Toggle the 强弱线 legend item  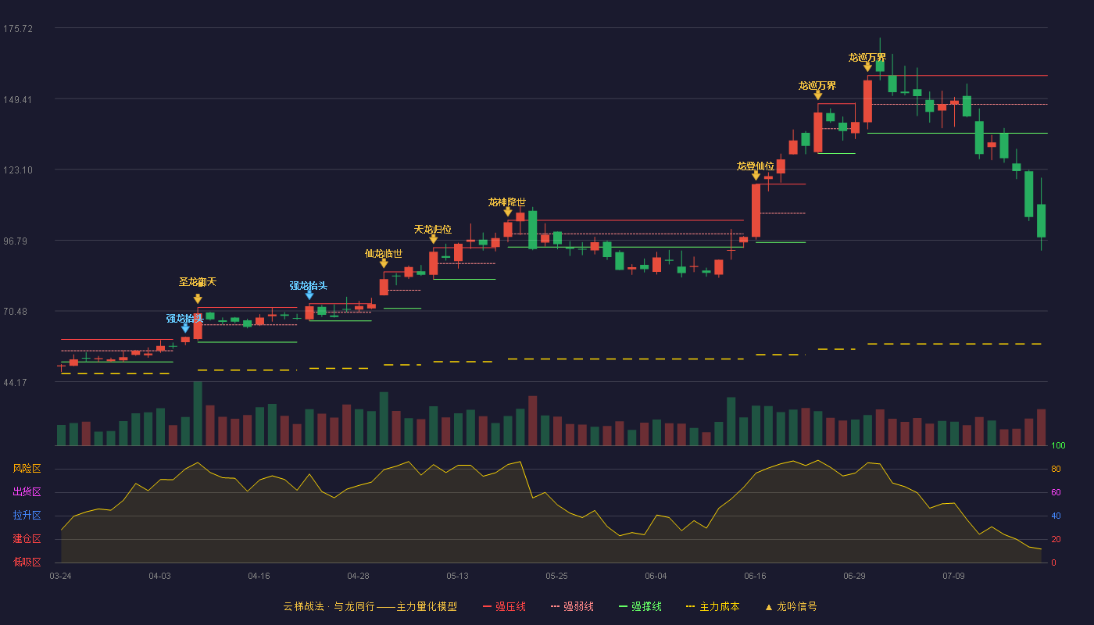coord(572,606)
